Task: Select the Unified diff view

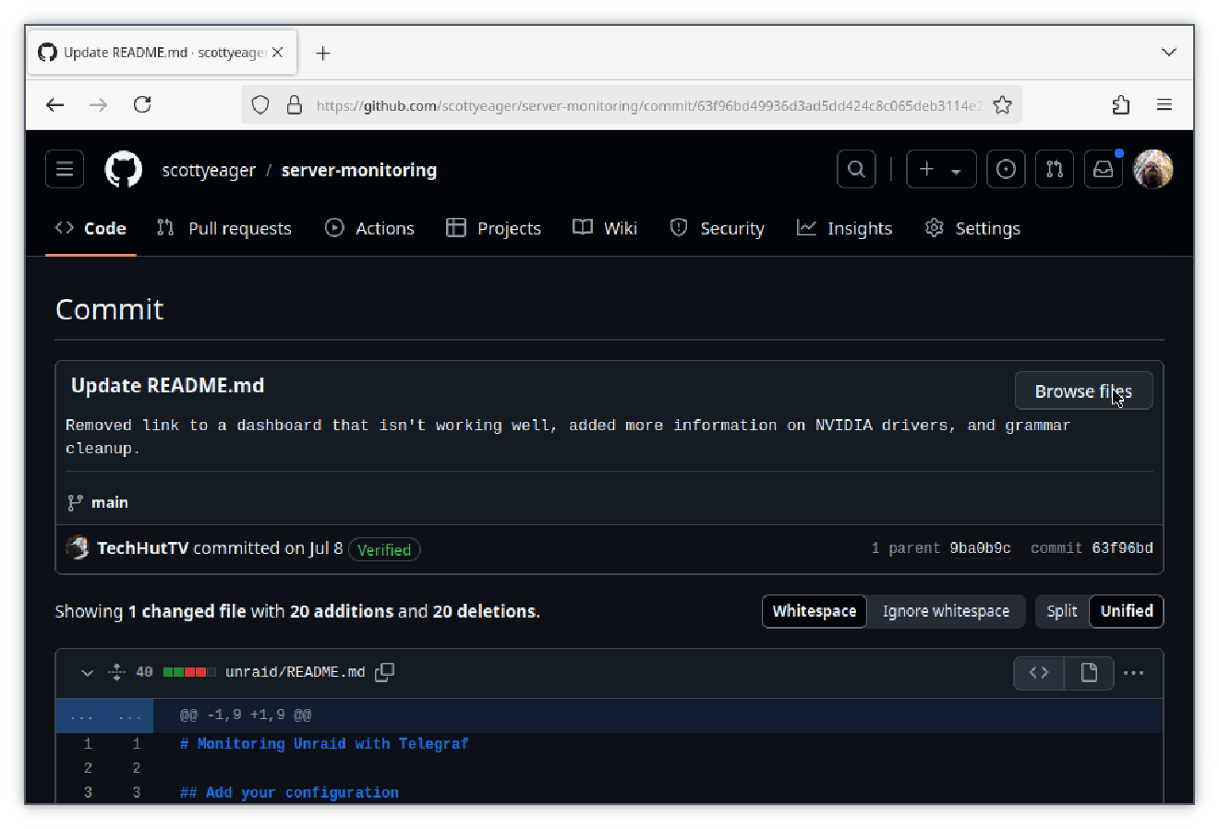Action: [1126, 611]
